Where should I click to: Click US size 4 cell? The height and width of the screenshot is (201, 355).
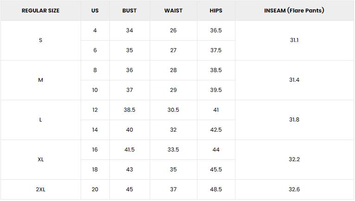click(95, 30)
